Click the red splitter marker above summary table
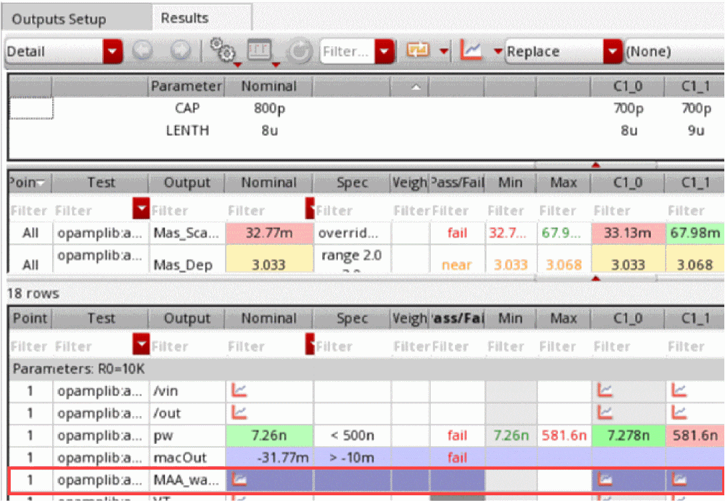Image resolution: width=725 pixels, height=501 pixels. click(596, 165)
